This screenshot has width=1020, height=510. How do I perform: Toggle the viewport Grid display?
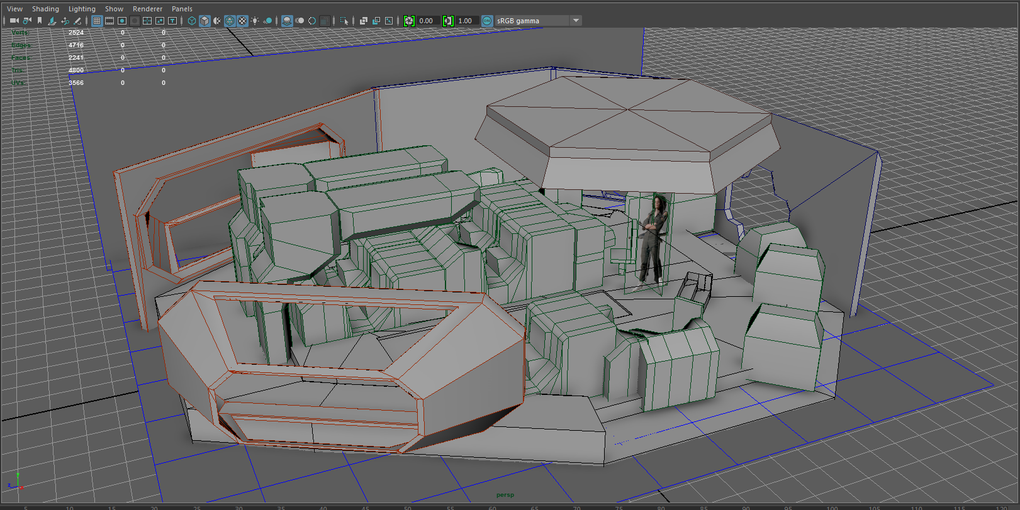click(x=97, y=21)
